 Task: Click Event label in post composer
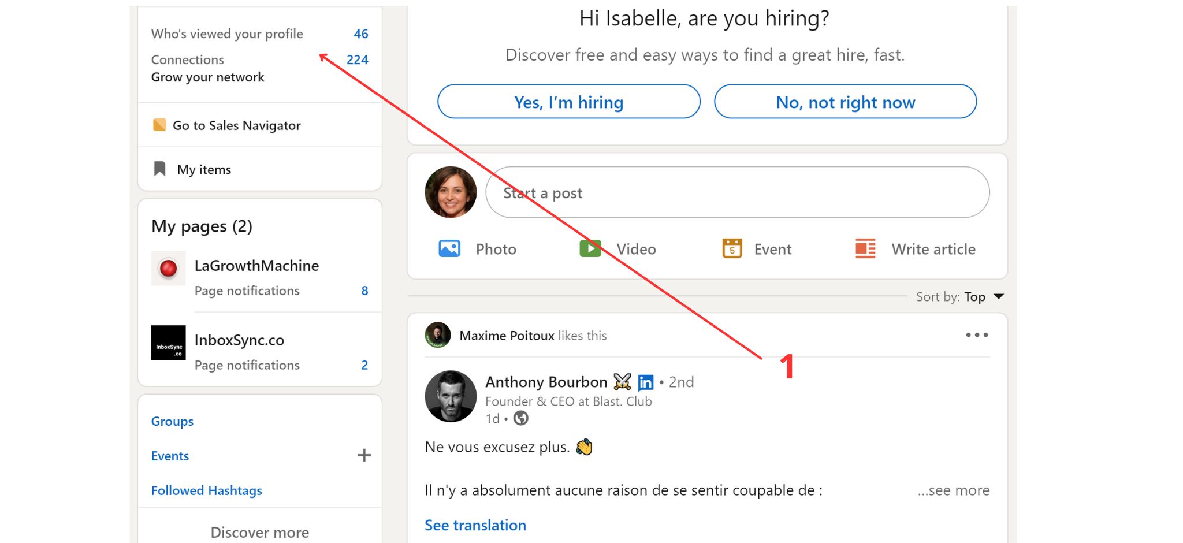click(773, 249)
